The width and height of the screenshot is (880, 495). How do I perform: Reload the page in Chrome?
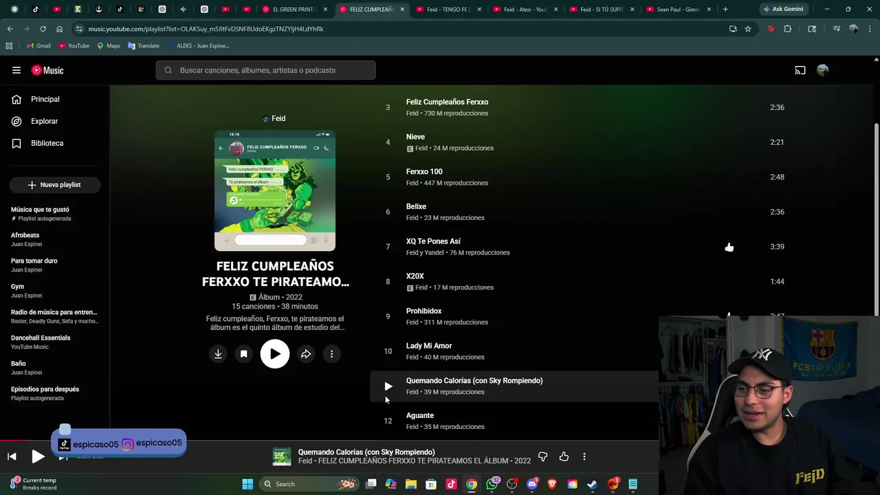(43, 29)
